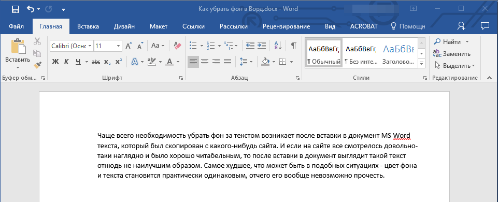Click the font color red A swatch
This screenshot has height=202, width=498.
(x=169, y=62)
